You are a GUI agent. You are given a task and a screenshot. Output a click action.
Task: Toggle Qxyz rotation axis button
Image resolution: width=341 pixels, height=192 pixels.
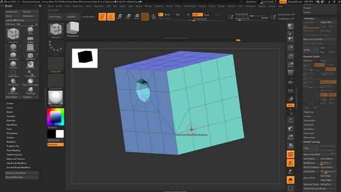[290, 105]
